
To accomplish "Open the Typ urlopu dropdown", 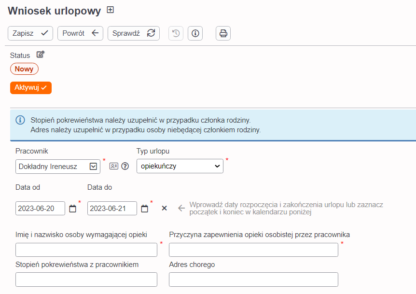I will pos(180,166).
